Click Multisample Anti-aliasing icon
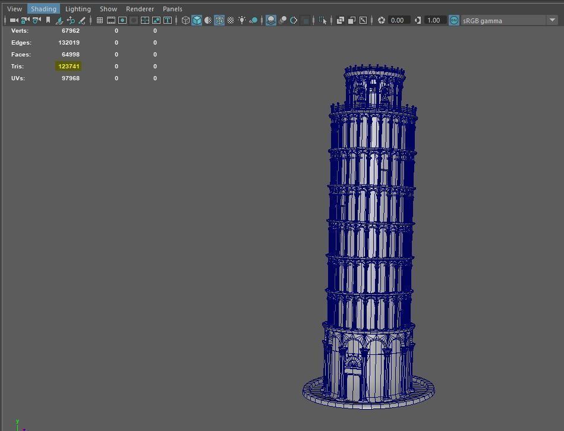 click(x=294, y=20)
